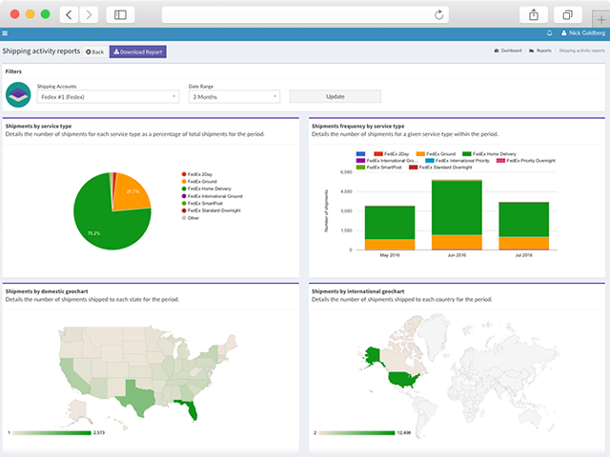Show all tabs overview icon
This screenshot has height=457, width=610.
point(568,15)
